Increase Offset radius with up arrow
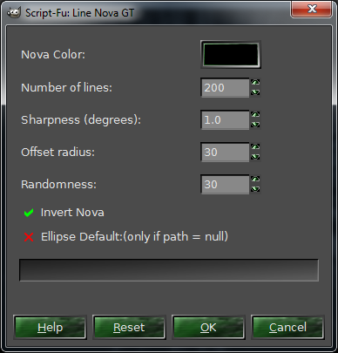Viewport: 338px width, 353px height. point(255,147)
